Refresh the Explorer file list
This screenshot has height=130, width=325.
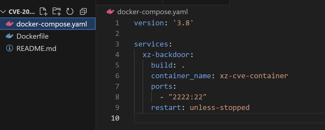pyautogui.click(x=70, y=11)
